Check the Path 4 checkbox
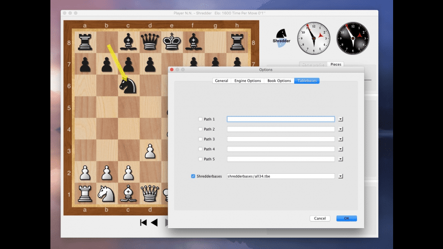 pos(200,149)
